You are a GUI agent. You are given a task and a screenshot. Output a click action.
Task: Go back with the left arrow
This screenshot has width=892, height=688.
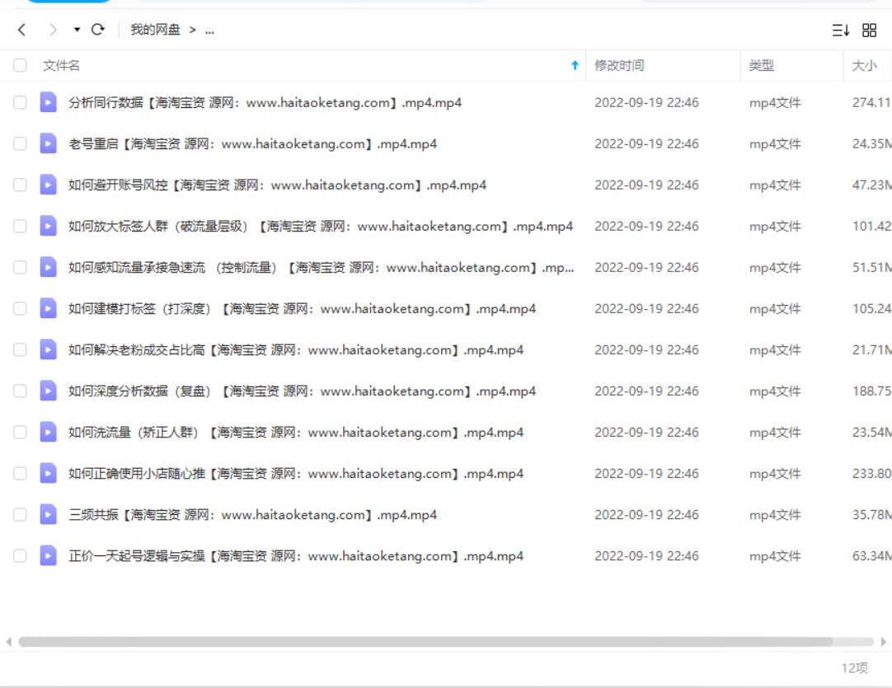tap(21, 30)
